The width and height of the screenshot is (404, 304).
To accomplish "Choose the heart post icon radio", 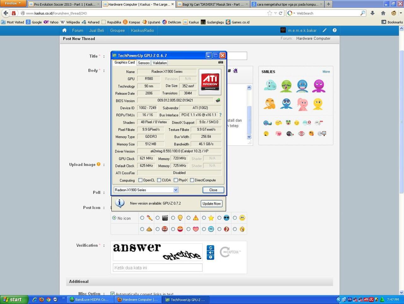I will pos(188,229).
